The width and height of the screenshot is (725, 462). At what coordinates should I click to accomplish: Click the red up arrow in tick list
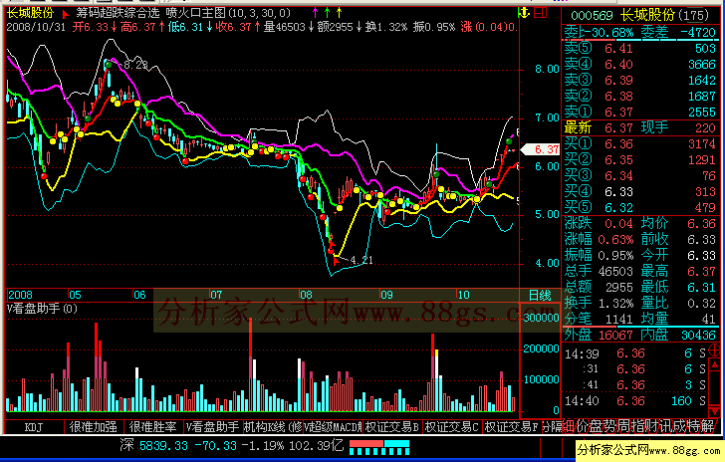(715, 364)
